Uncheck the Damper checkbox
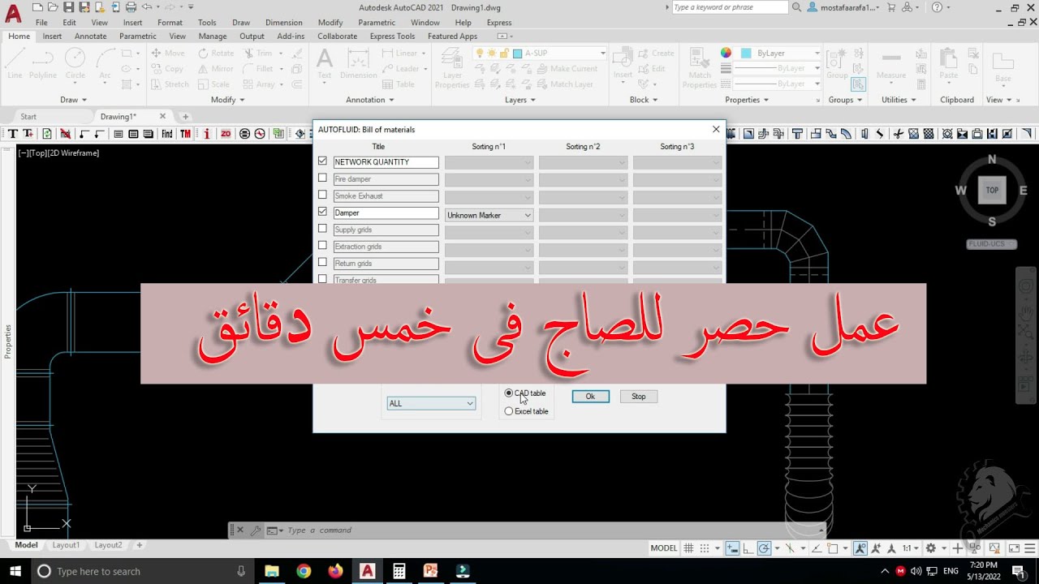 point(322,212)
